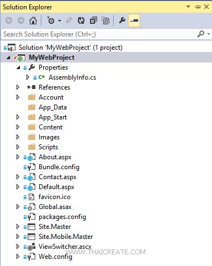The width and height of the screenshot is (212, 266).
Task: Click the C# icon of AssemblyInfo.cs
Action: pyautogui.click(x=41, y=77)
